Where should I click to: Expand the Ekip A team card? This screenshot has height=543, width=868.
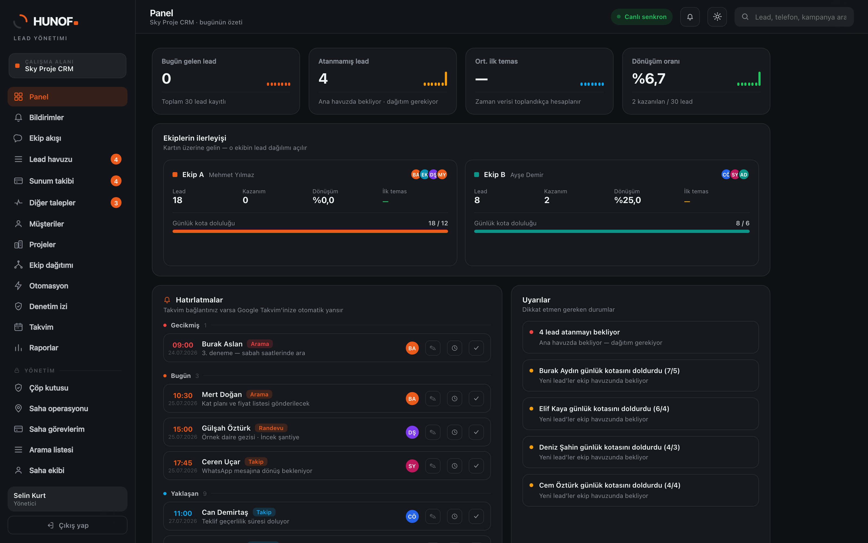click(310, 213)
